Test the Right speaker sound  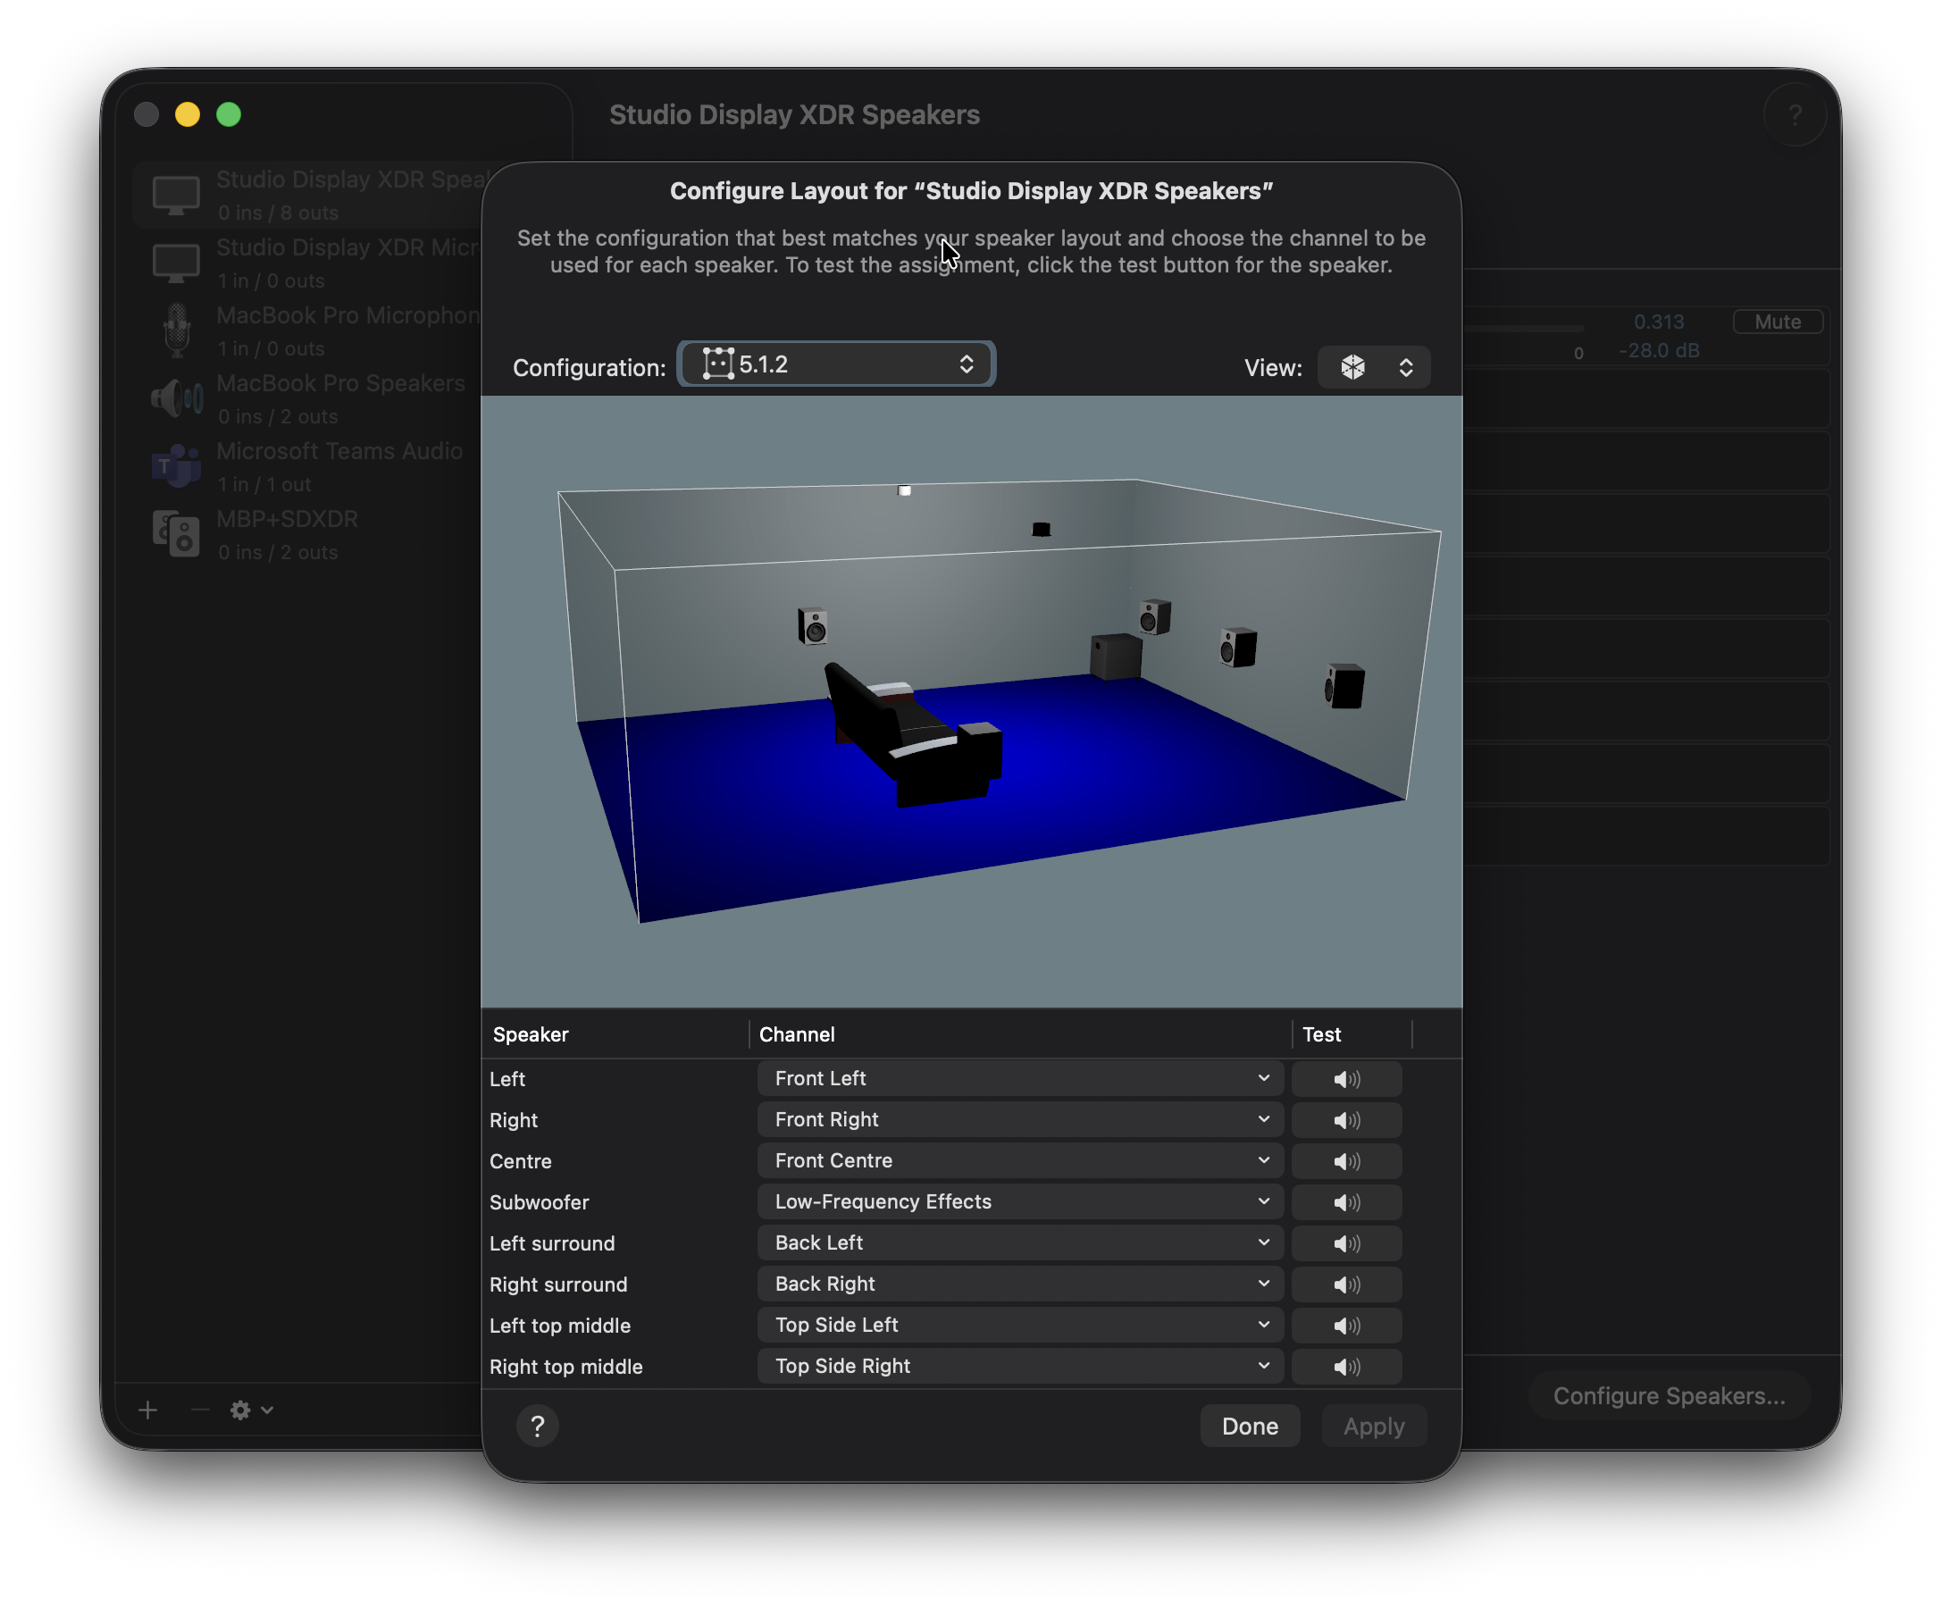point(1346,1120)
